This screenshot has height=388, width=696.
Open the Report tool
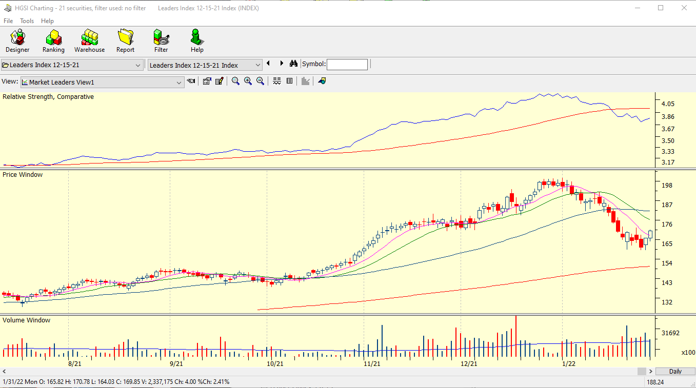tap(125, 41)
